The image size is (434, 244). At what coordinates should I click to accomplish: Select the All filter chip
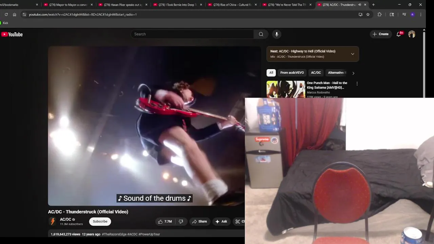(x=271, y=73)
